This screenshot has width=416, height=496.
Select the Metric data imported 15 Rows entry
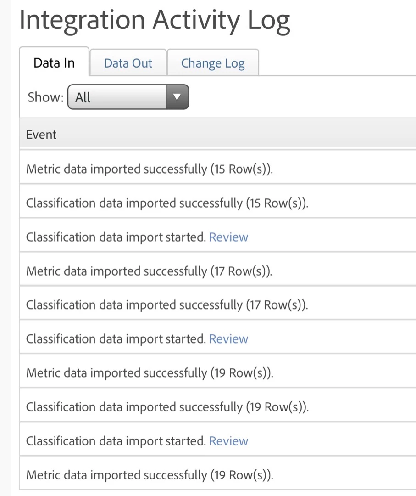150,169
